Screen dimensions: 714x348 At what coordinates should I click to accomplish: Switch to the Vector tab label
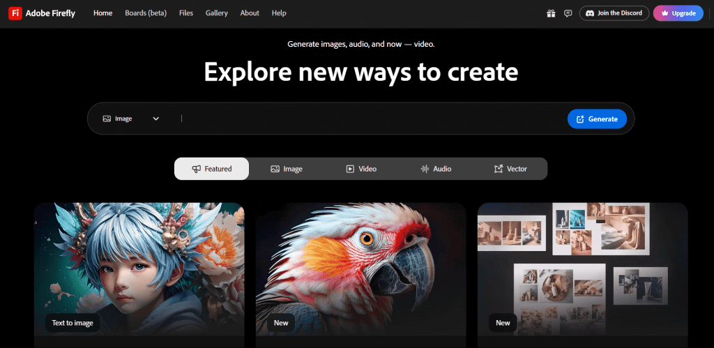tap(517, 169)
